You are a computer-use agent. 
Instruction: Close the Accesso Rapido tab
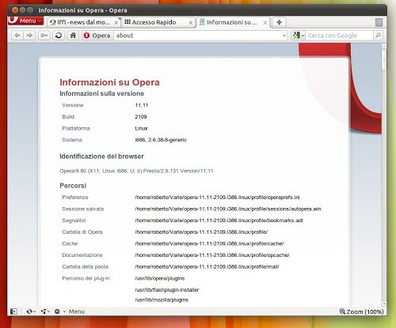(191, 23)
